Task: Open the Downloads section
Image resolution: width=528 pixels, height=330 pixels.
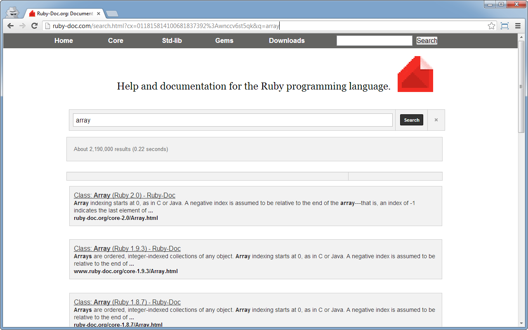Action: coord(287,40)
